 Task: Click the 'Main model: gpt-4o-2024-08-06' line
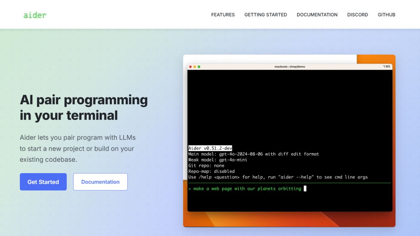pyautogui.click(x=254, y=154)
